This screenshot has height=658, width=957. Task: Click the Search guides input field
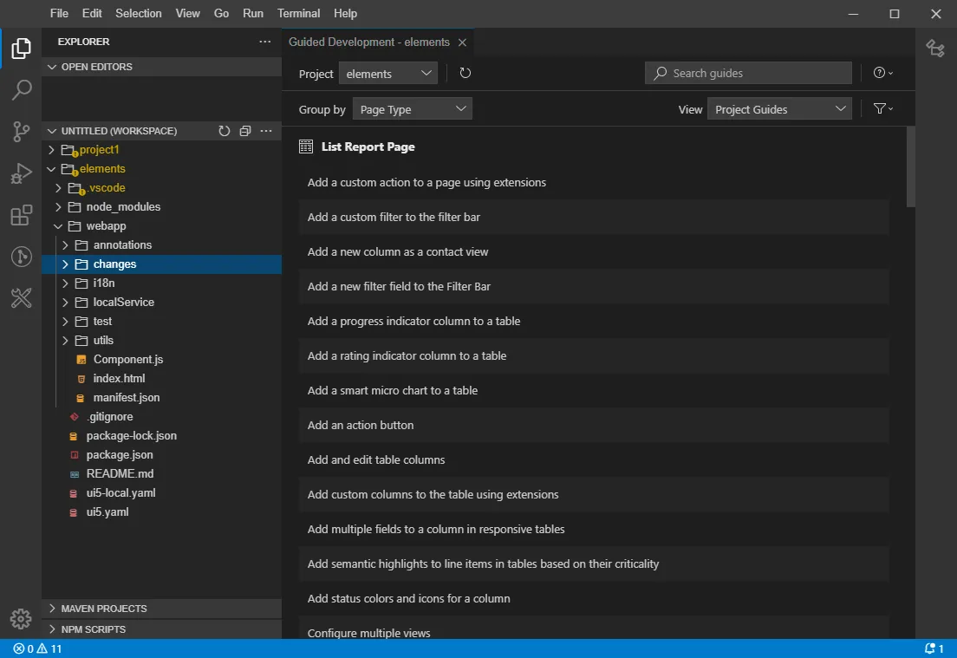coord(754,74)
